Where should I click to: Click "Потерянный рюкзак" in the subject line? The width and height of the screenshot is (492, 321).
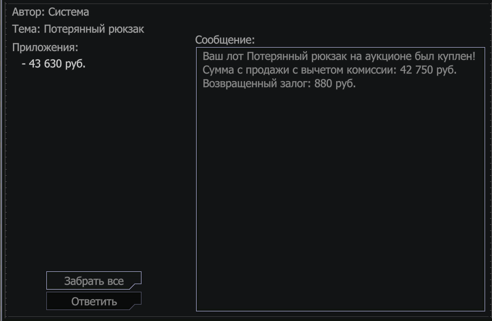(94, 29)
